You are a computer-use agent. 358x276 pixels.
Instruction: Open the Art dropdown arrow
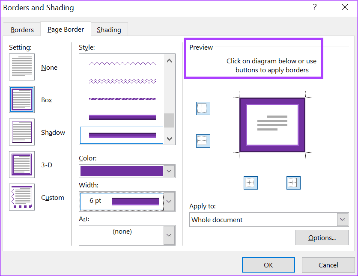pyautogui.click(x=169, y=235)
